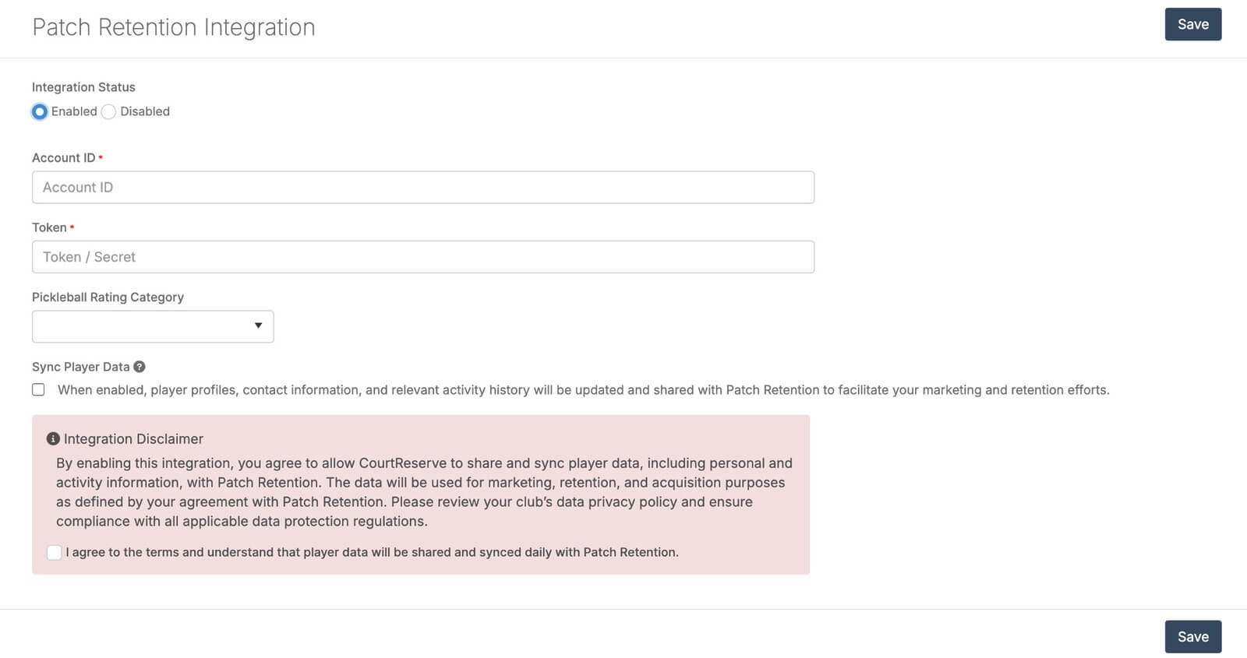Focus the Account ID input field
This screenshot has width=1247, height=658.
tap(422, 188)
